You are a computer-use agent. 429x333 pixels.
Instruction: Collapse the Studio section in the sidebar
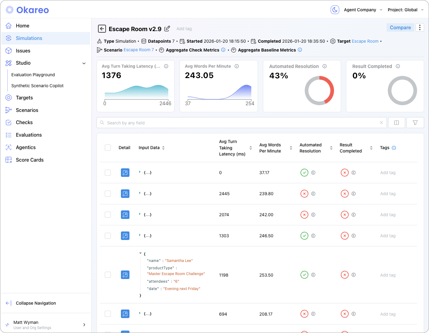click(x=84, y=63)
